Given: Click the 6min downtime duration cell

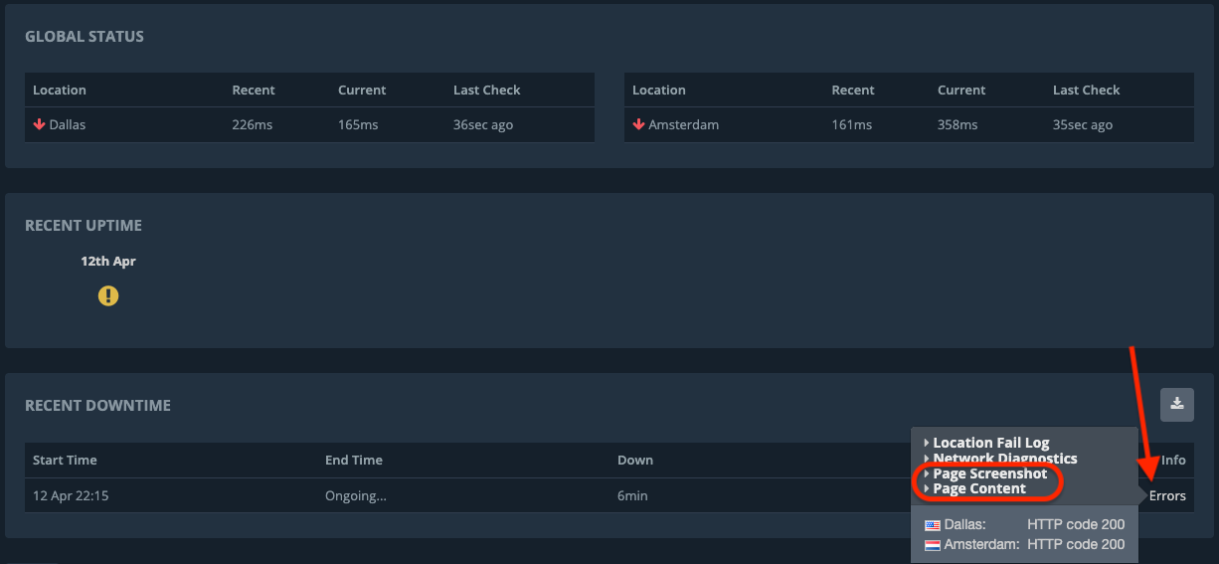Looking at the screenshot, I should click(x=632, y=495).
